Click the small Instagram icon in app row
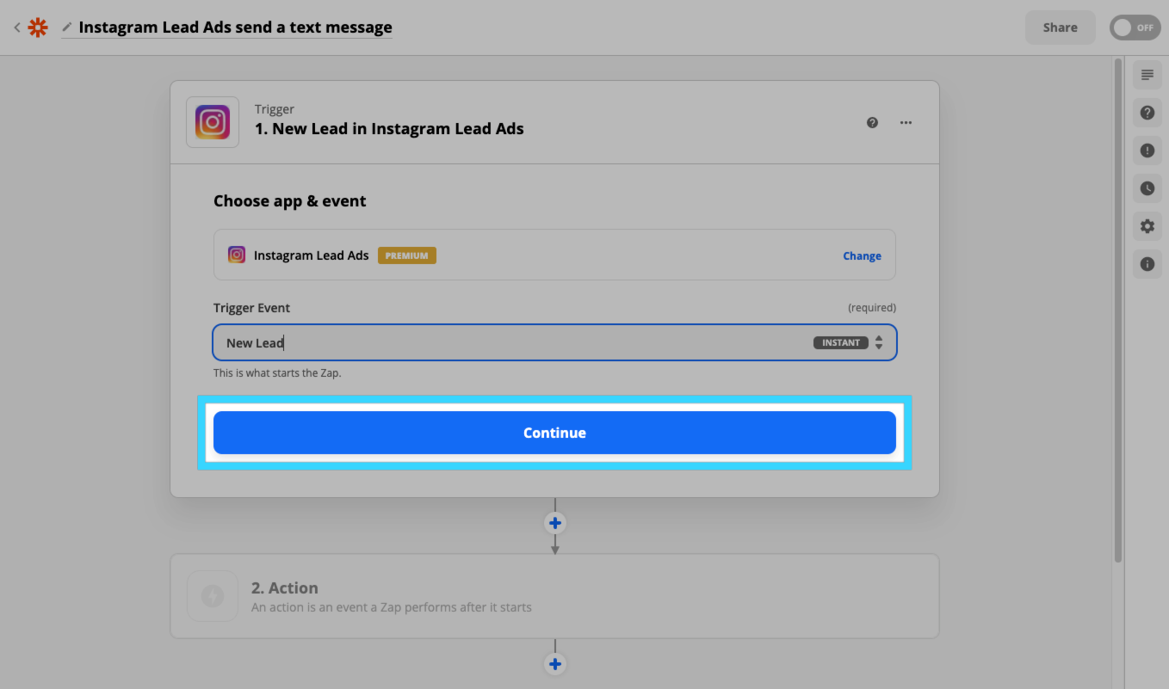Viewport: 1169px width, 689px height. [x=237, y=255]
